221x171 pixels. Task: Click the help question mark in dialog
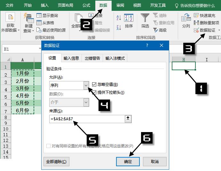click(x=147, y=45)
